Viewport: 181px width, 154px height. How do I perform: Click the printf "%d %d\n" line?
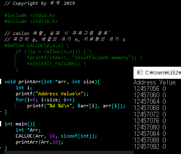[76, 106]
